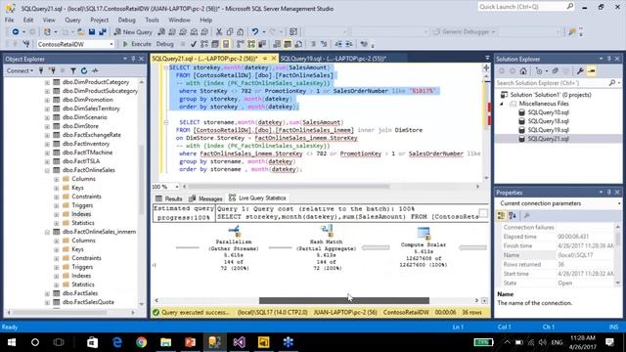
Task: Toggle Include Client Statistics icon
Action: click(262, 44)
